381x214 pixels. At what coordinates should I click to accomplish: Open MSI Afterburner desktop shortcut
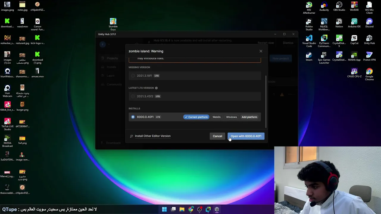[x=309, y=8]
